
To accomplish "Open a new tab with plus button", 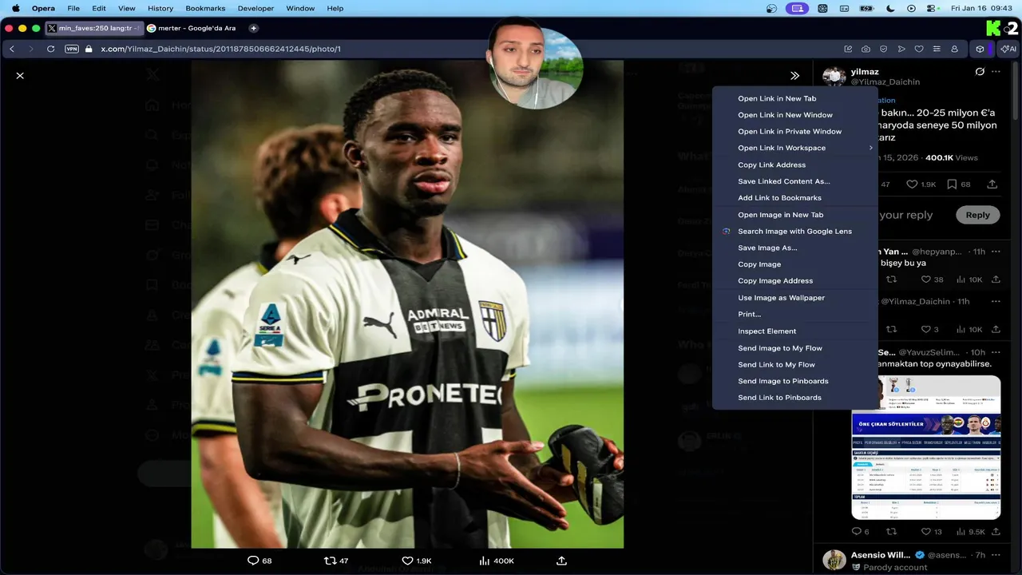I will click(x=254, y=28).
